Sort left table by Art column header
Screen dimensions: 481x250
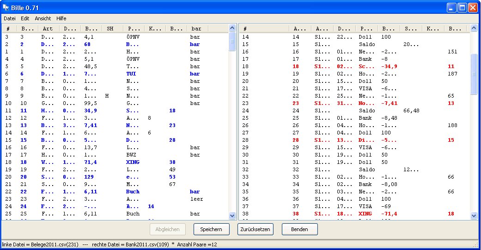48,29
